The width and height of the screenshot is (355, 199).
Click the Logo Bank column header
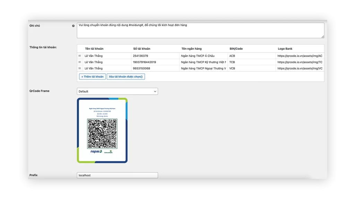(285, 49)
